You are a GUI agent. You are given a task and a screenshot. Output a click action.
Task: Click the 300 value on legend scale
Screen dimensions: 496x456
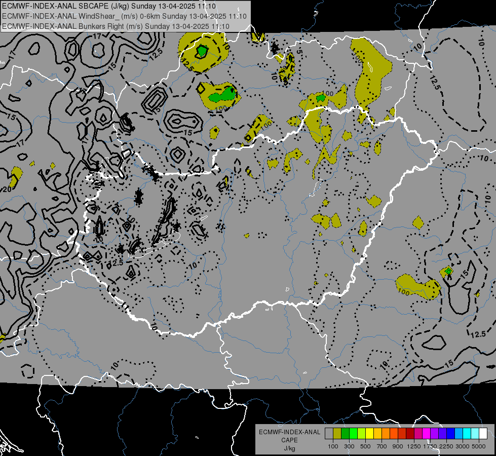pyautogui.click(x=349, y=446)
